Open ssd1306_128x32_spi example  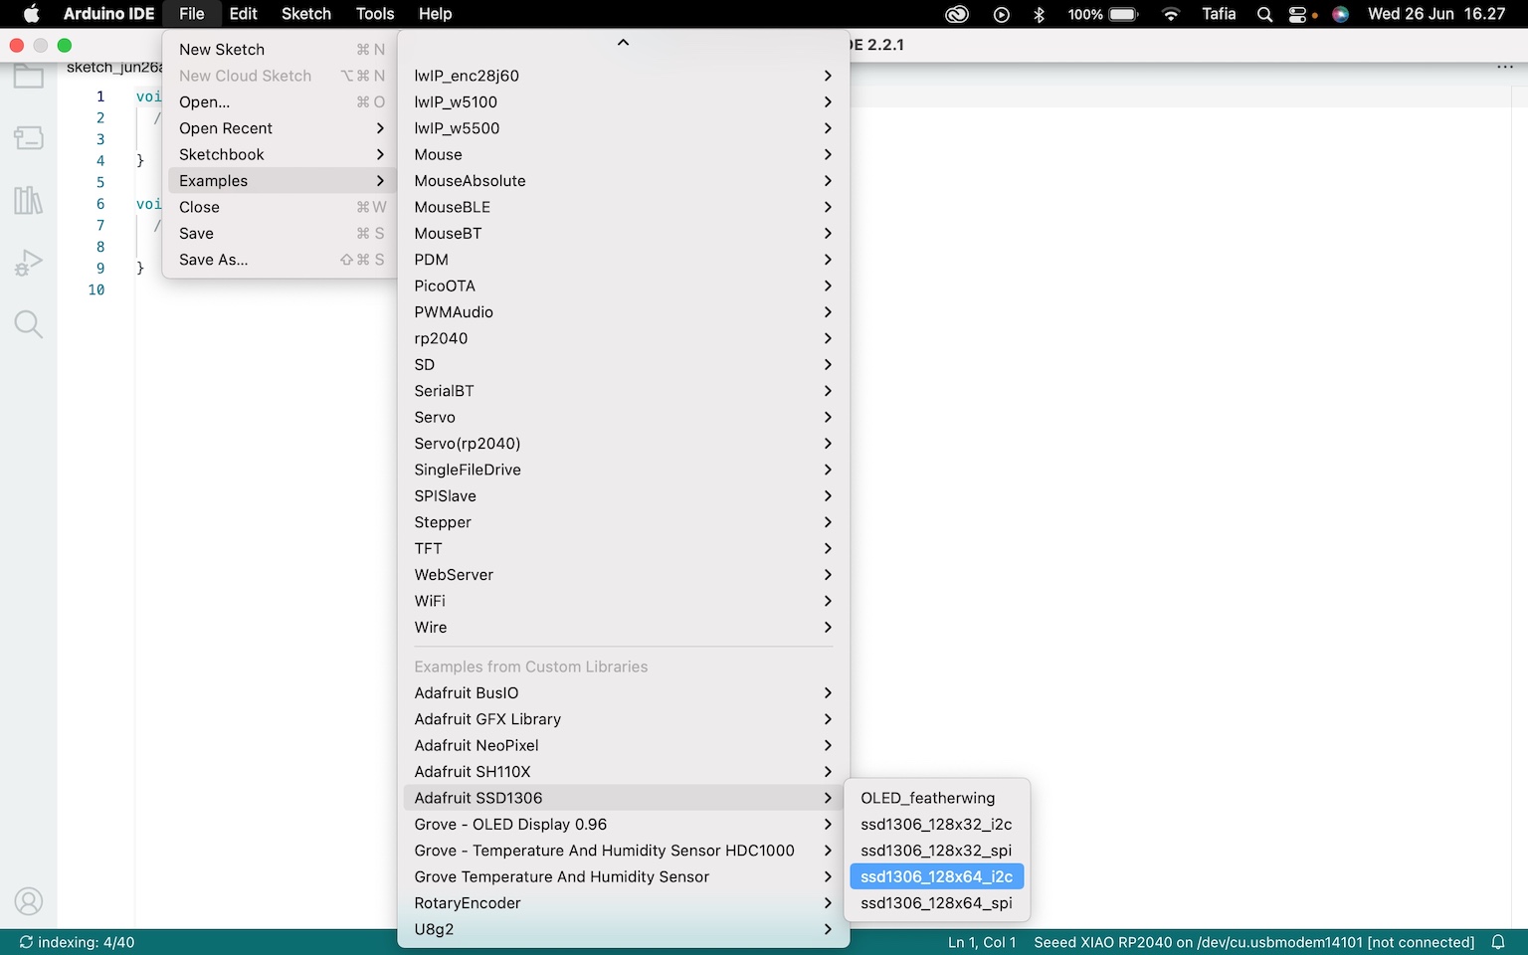[x=936, y=851]
